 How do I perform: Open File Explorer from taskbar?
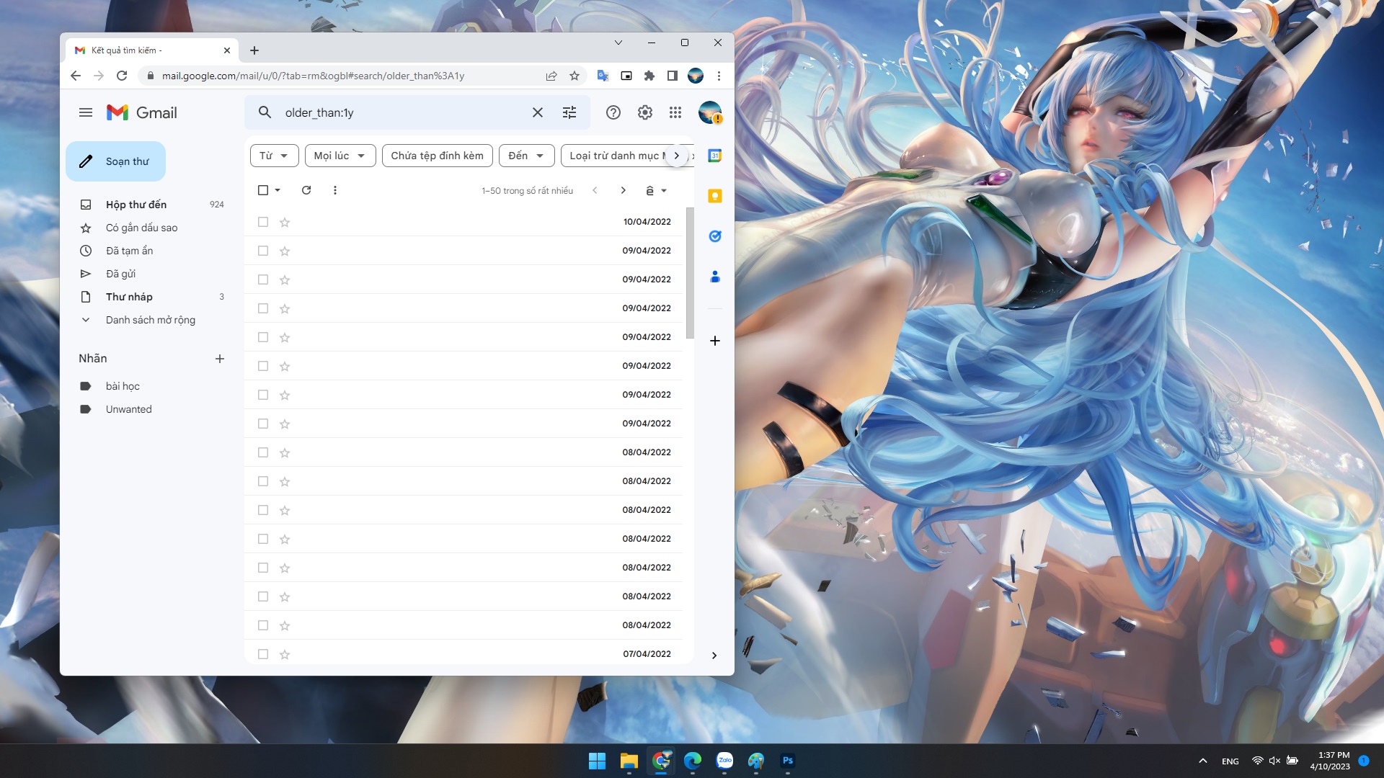(x=629, y=761)
